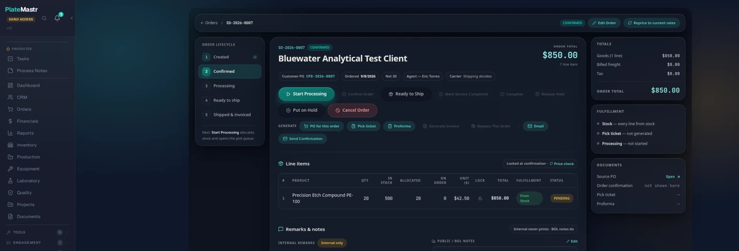Select the Confirmed lifecycle step
The image size is (739, 251).
coord(230,71)
